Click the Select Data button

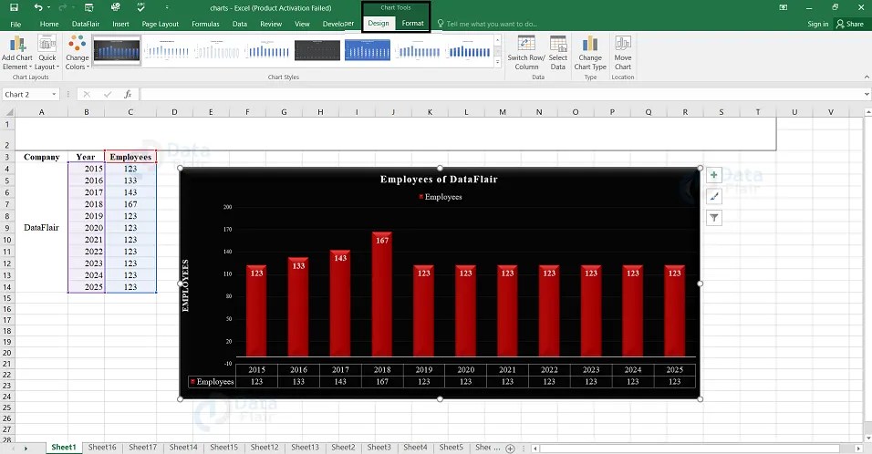[558, 52]
